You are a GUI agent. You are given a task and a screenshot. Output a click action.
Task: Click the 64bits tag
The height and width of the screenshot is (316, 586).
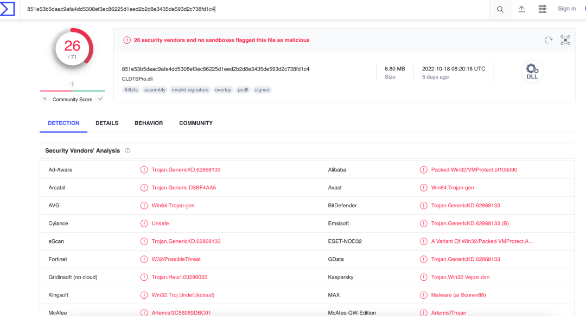click(x=131, y=90)
